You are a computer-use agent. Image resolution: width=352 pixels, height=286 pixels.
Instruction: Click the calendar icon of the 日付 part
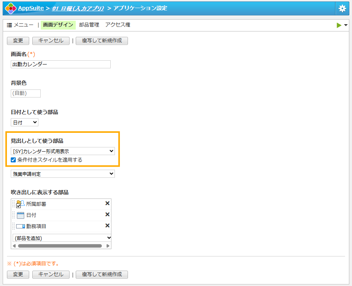21,215
